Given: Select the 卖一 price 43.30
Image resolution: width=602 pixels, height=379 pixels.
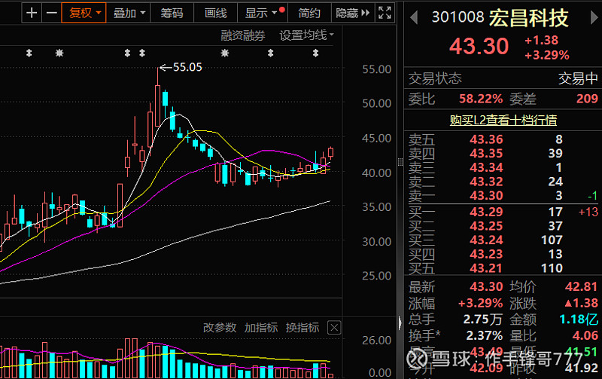Looking at the screenshot, I should pyautogui.click(x=486, y=196).
